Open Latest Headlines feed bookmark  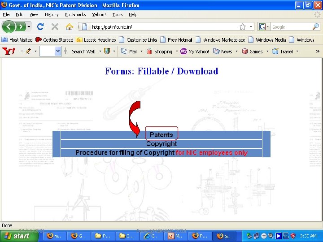(x=96, y=40)
